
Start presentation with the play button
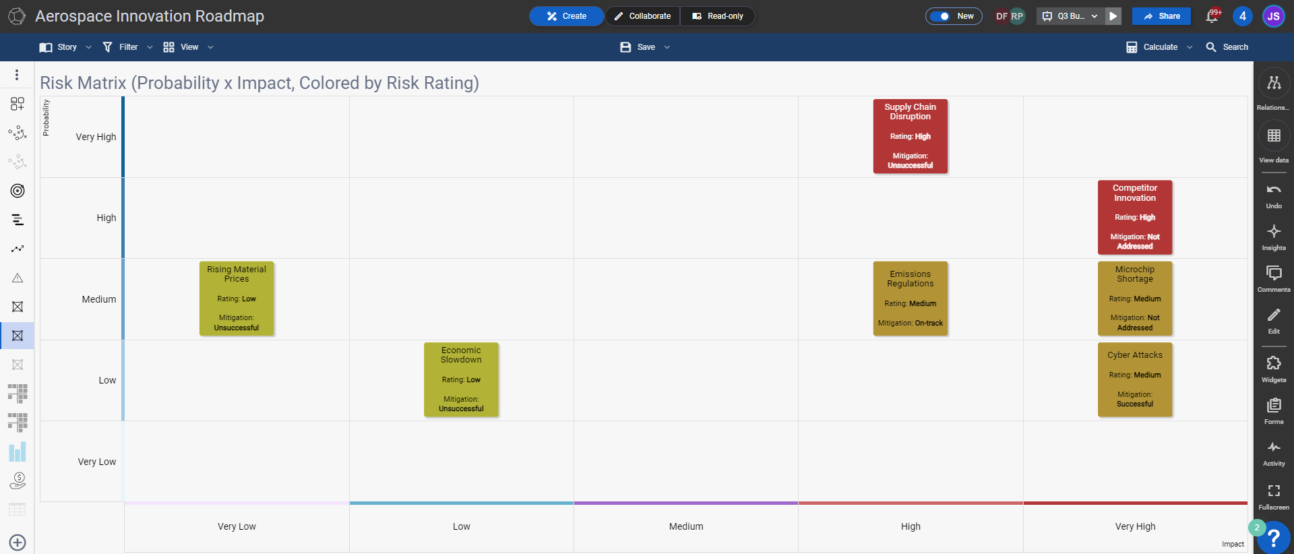(1113, 16)
